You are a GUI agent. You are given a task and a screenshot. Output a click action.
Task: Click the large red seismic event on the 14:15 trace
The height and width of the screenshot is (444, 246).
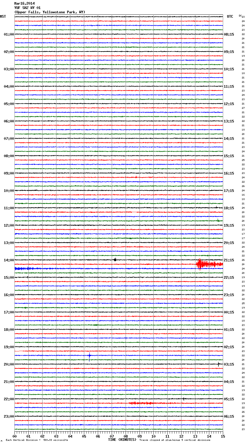[209, 264]
